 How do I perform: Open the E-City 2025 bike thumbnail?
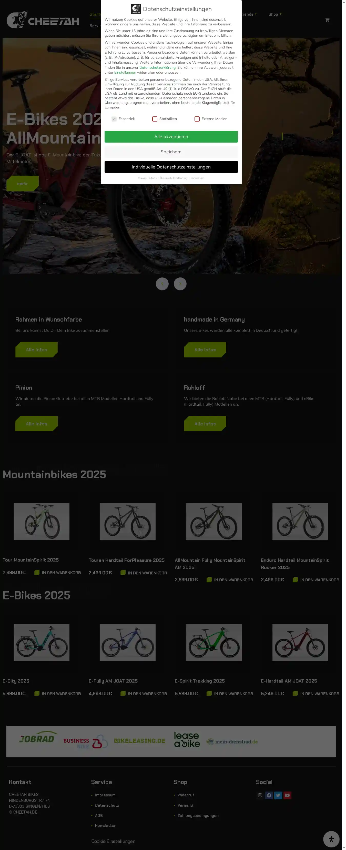point(42,643)
